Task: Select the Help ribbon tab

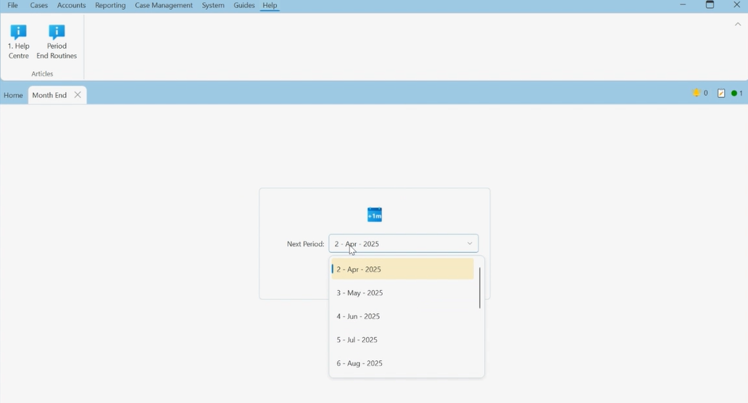Action: 270,5
